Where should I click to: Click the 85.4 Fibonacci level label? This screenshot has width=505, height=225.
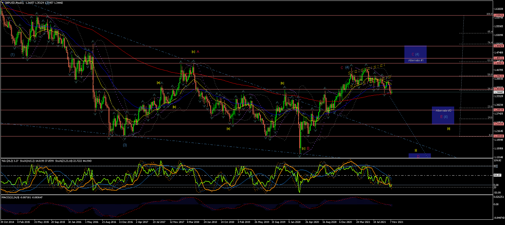click(x=490, y=32)
